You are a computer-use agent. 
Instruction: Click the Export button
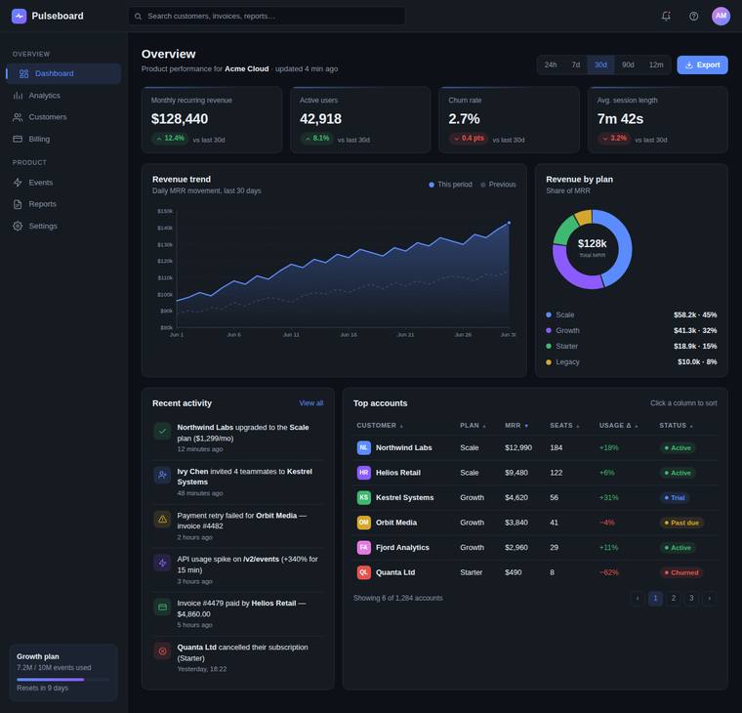pyautogui.click(x=702, y=64)
